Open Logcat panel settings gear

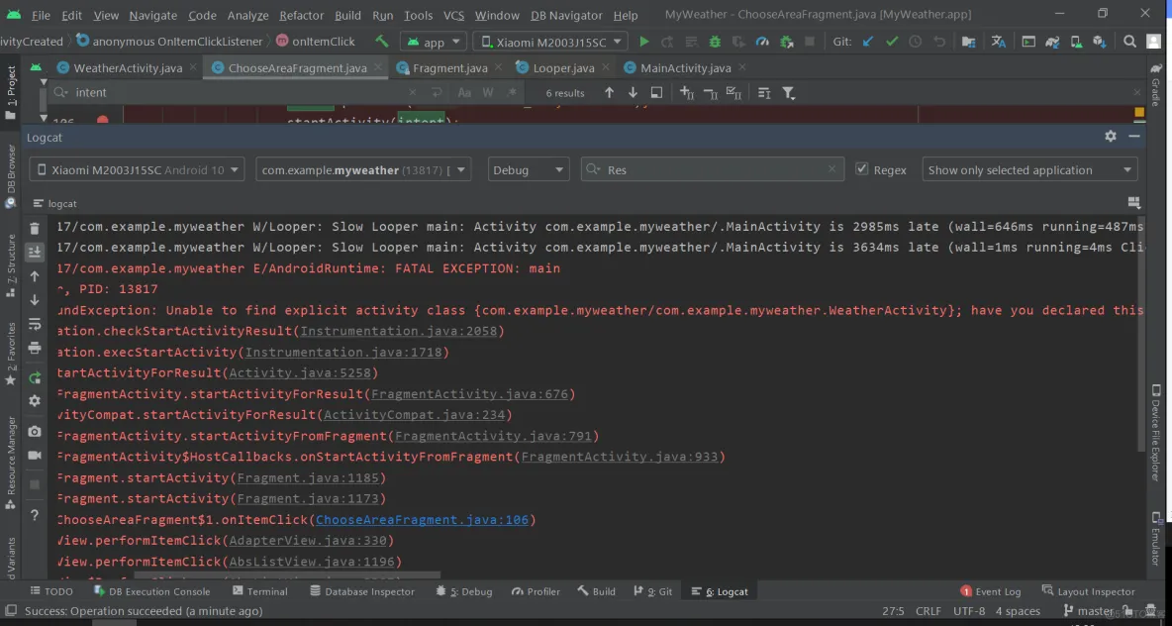pyautogui.click(x=1111, y=136)
